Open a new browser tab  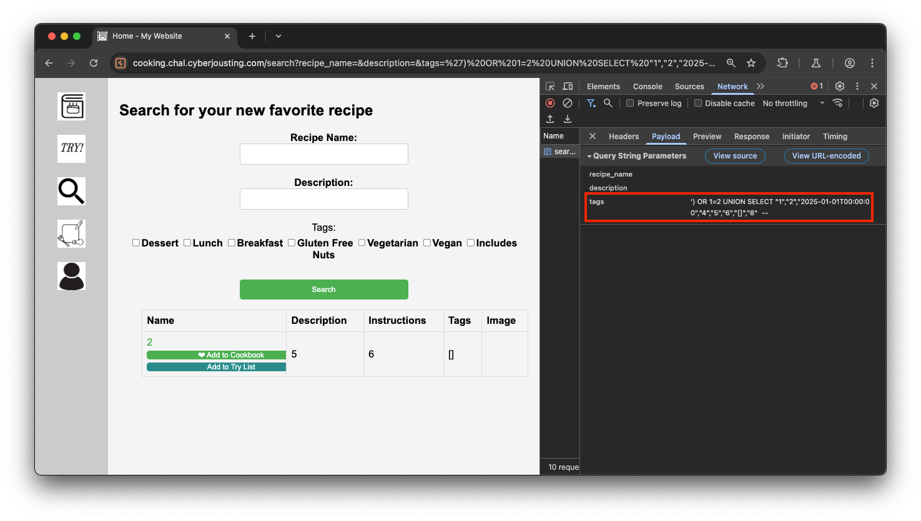click(x=252, y=36)
